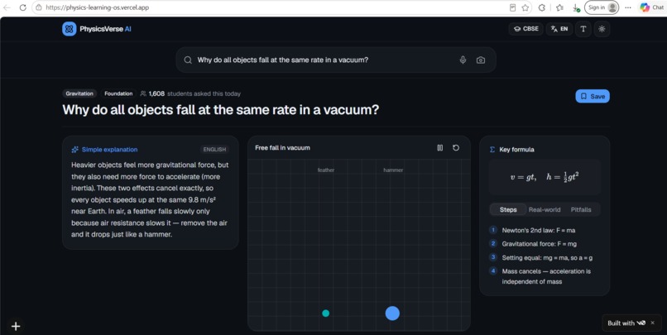Click the teal feather ball in simulation
Image resolution: width=667 pixels, height=335 pixels.
click(x=326, y=313)
